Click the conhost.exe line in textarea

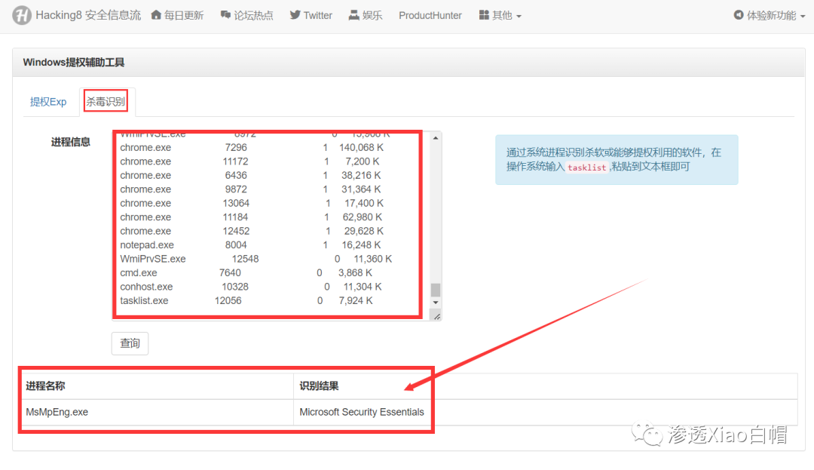click(x=251, y=287)
